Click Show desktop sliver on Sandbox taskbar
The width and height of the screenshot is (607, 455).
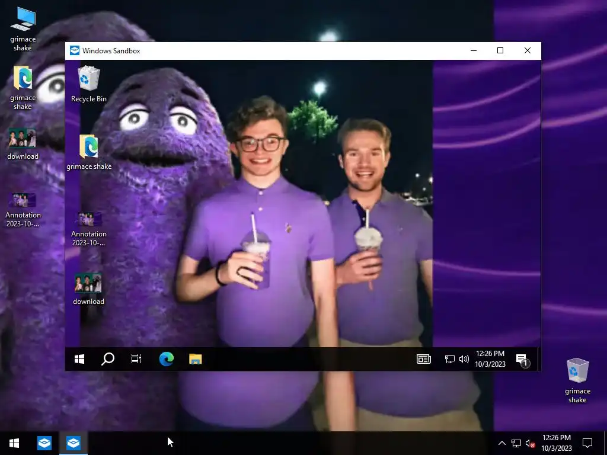(x=538, y=359)
